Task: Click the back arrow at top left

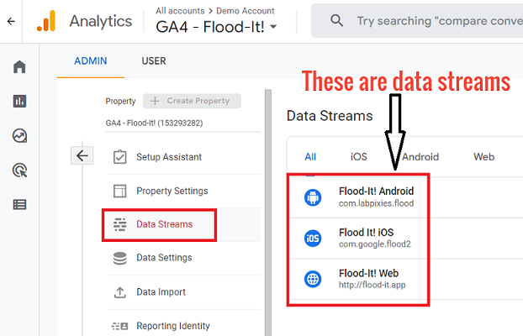Action: [11, 22]
